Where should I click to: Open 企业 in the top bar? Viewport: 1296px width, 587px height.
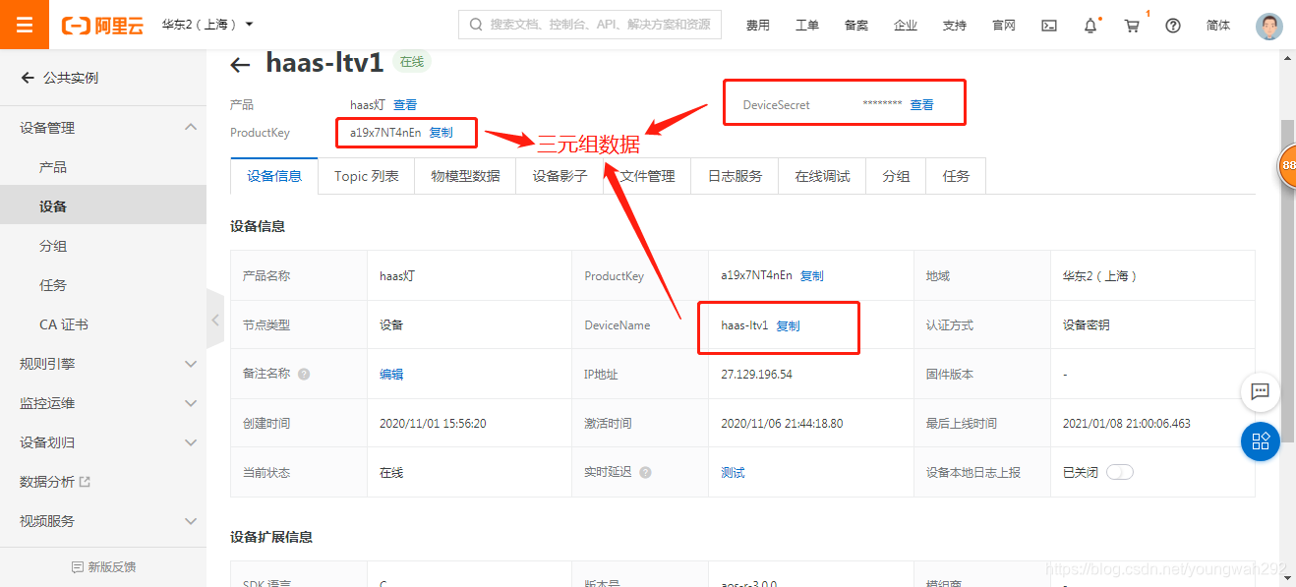(905, 26)
